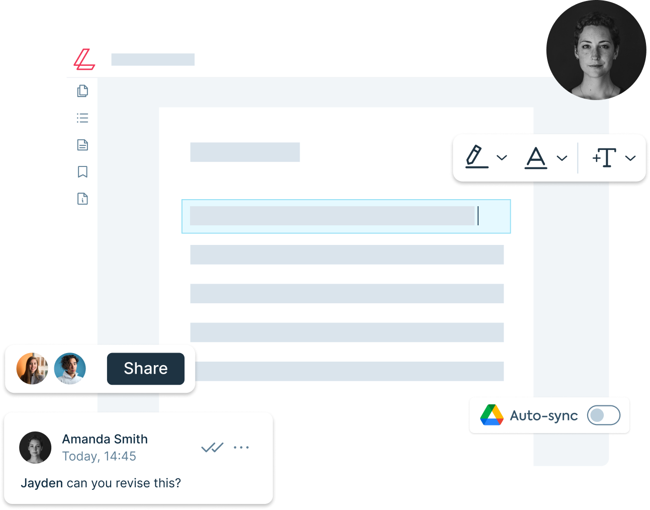The height and width of the screenshot is (510, 650).
Task: Open the outline list icon in sidebar
Action: pos(83,118)
